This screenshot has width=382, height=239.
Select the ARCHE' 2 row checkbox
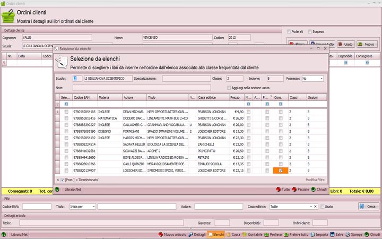pos(66,151)
